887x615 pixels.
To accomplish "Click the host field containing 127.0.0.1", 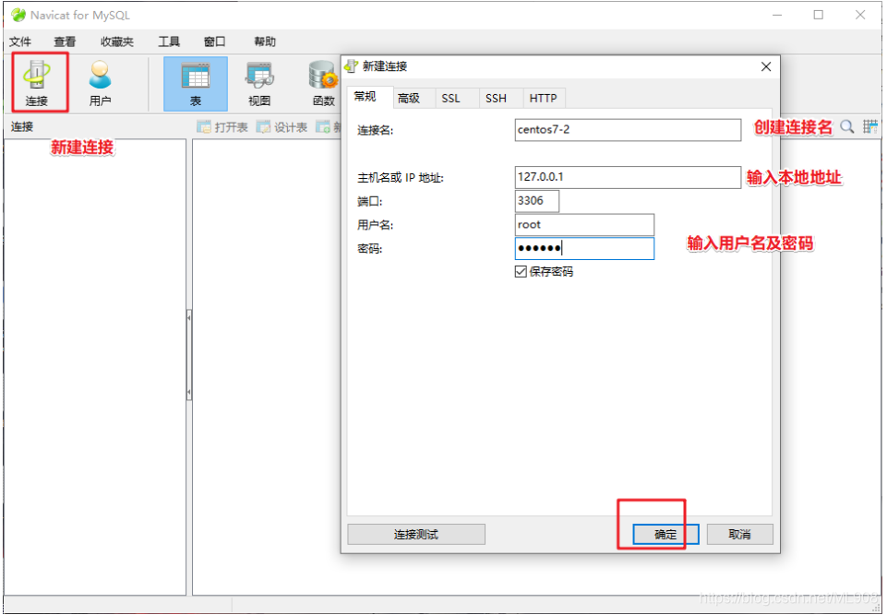I will (628, 177).
